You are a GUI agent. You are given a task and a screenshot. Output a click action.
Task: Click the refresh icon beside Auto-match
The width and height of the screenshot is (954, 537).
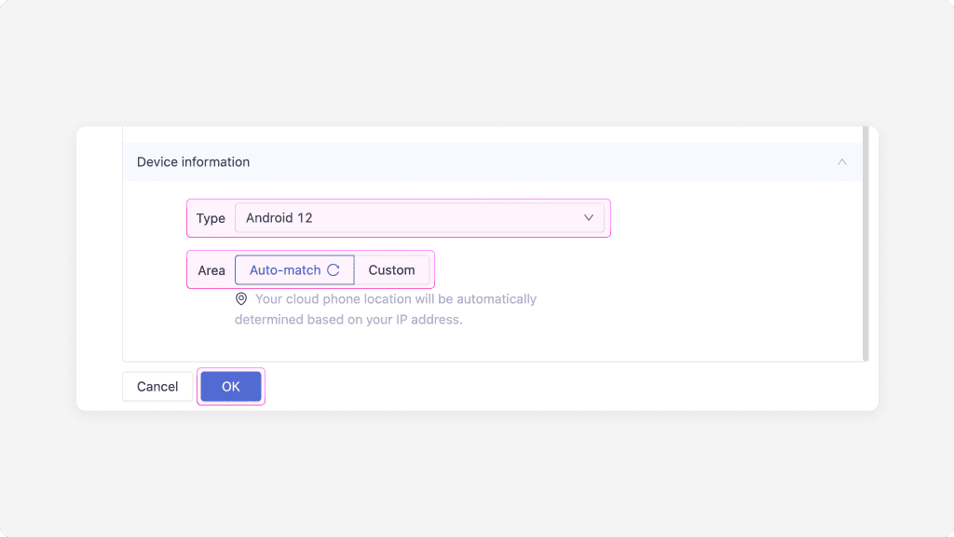(334, 269)
